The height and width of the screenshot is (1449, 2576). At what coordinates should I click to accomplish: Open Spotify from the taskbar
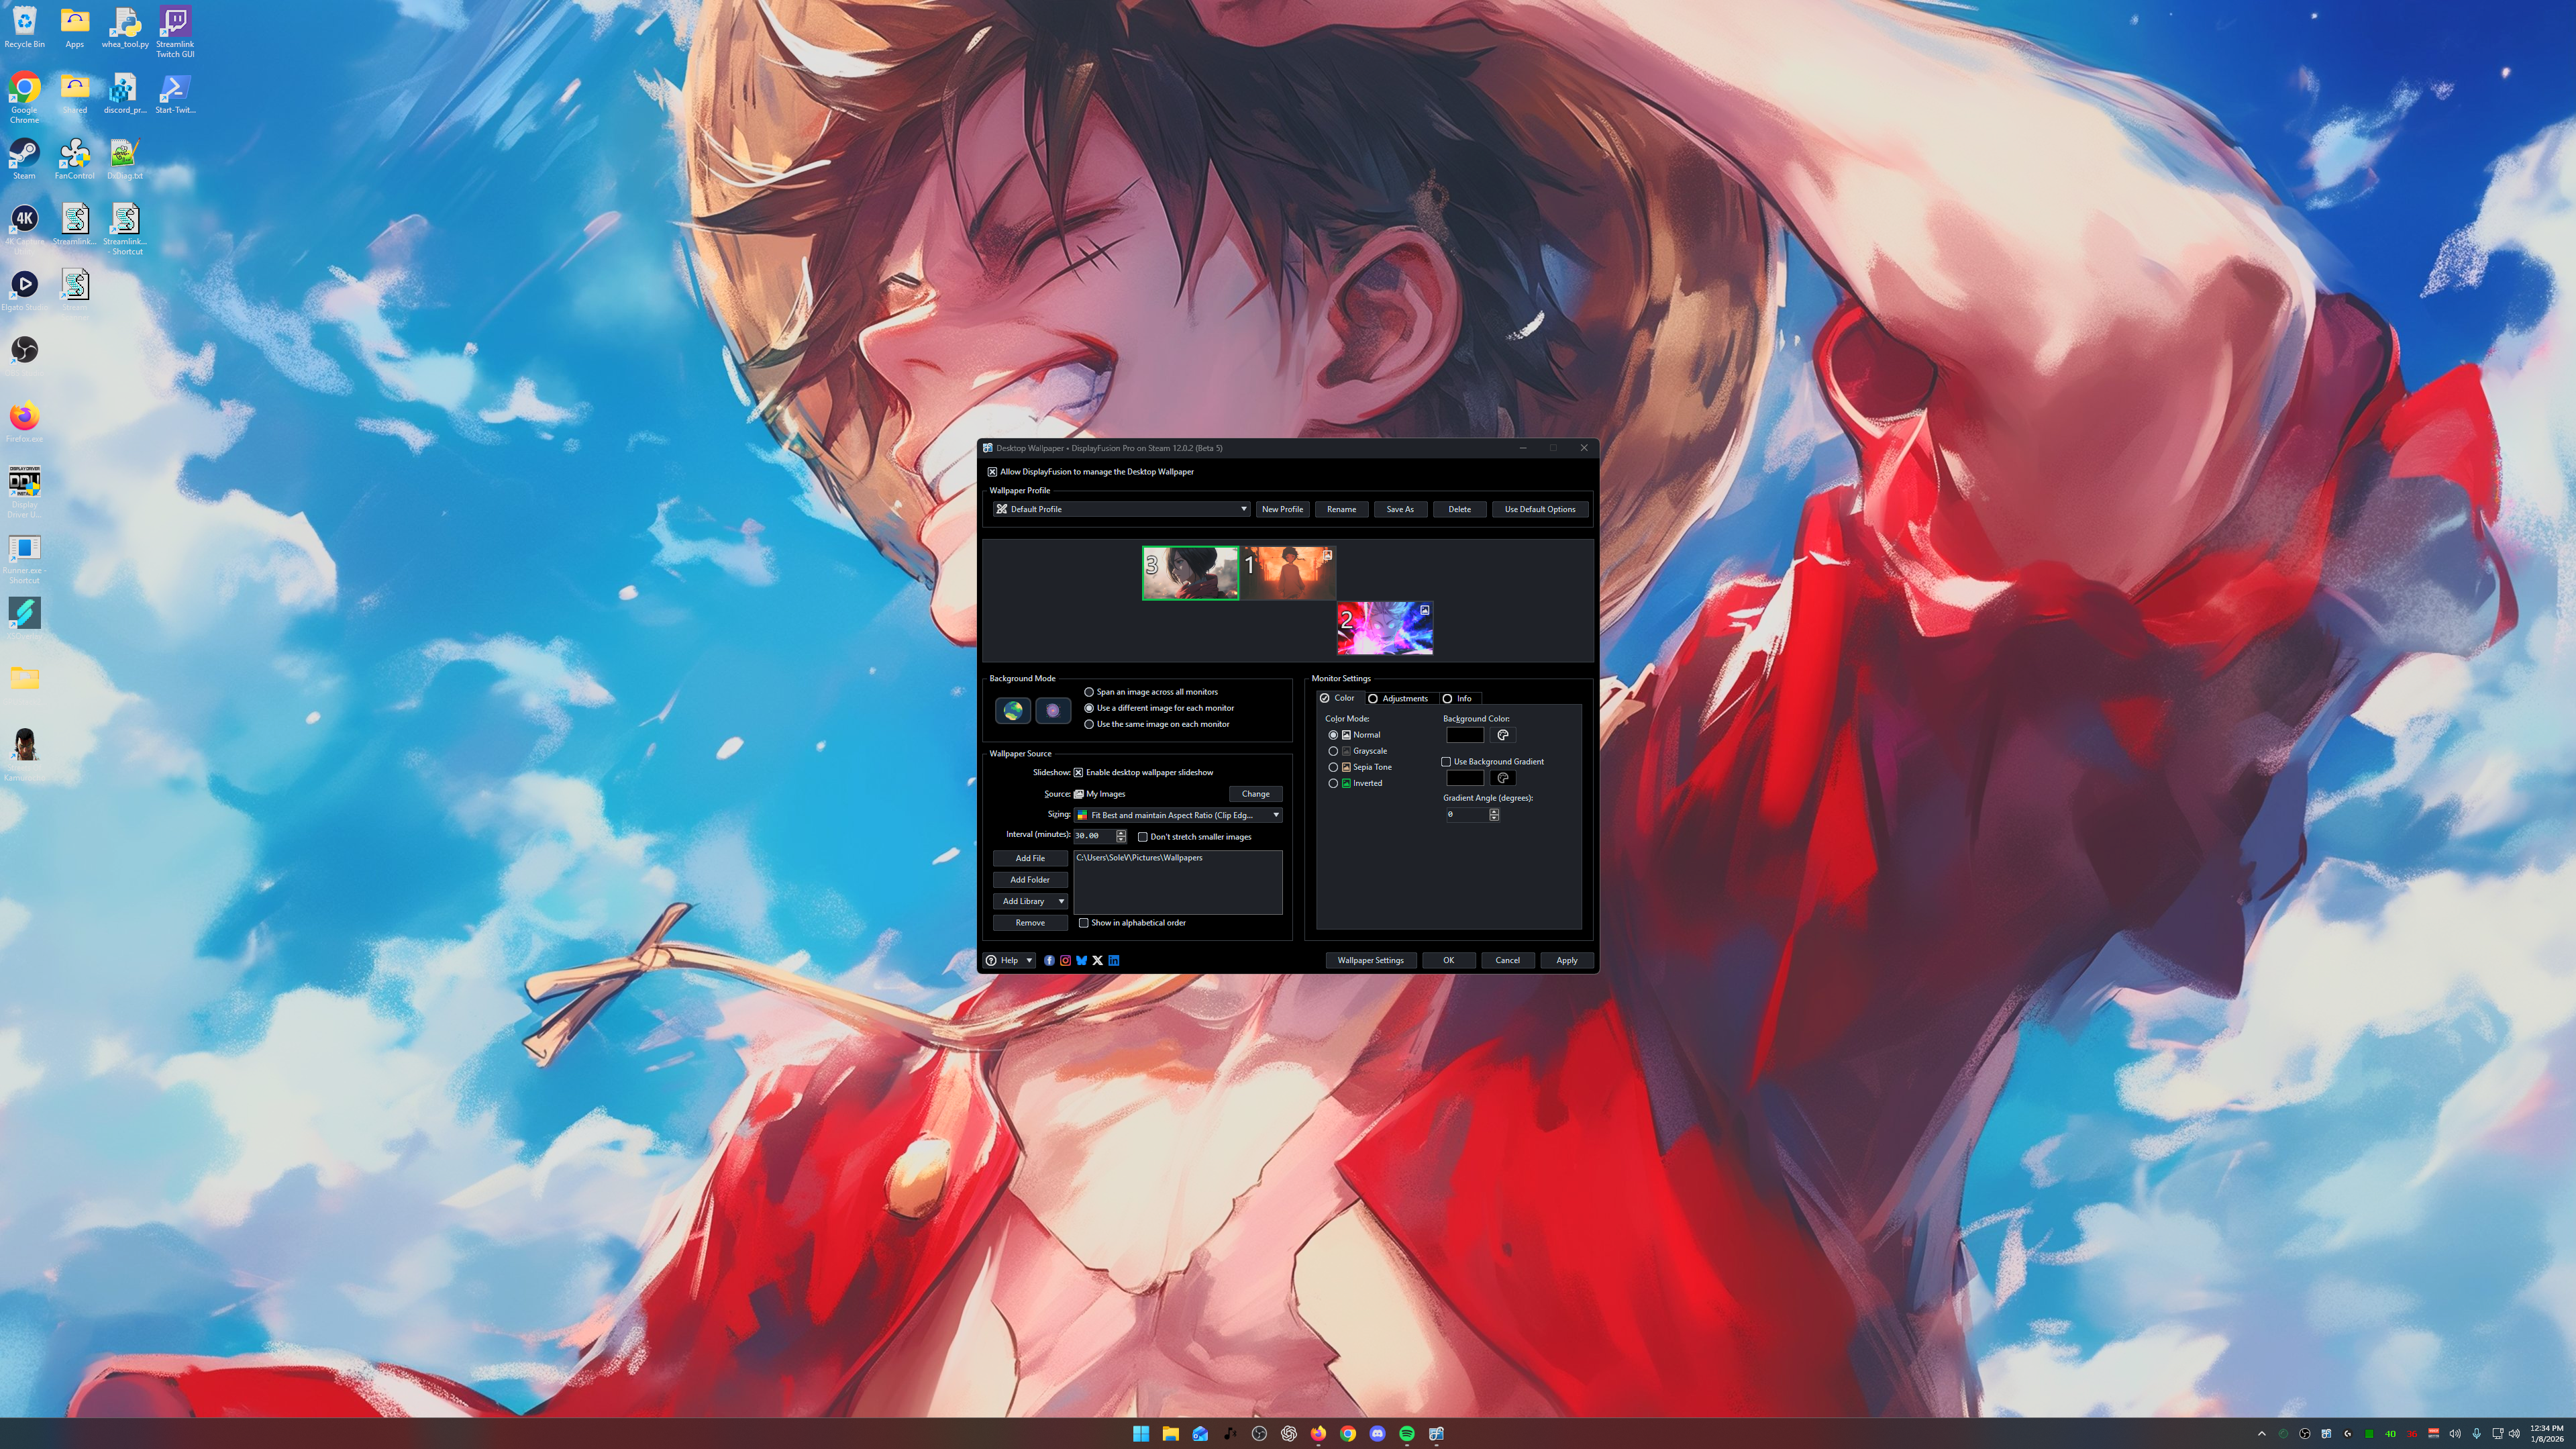[1406, 1433]
